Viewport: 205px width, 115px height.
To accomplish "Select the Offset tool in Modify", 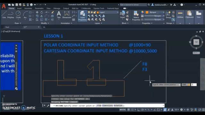I will (x=53, y=20).
